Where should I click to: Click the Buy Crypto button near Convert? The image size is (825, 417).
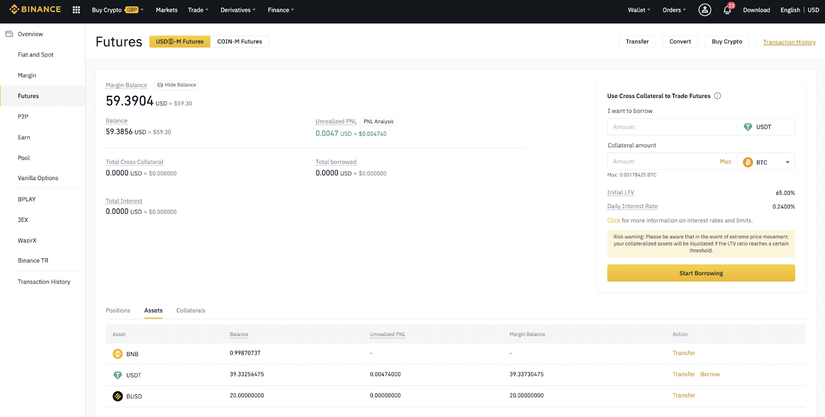click(x=727, y=42)
